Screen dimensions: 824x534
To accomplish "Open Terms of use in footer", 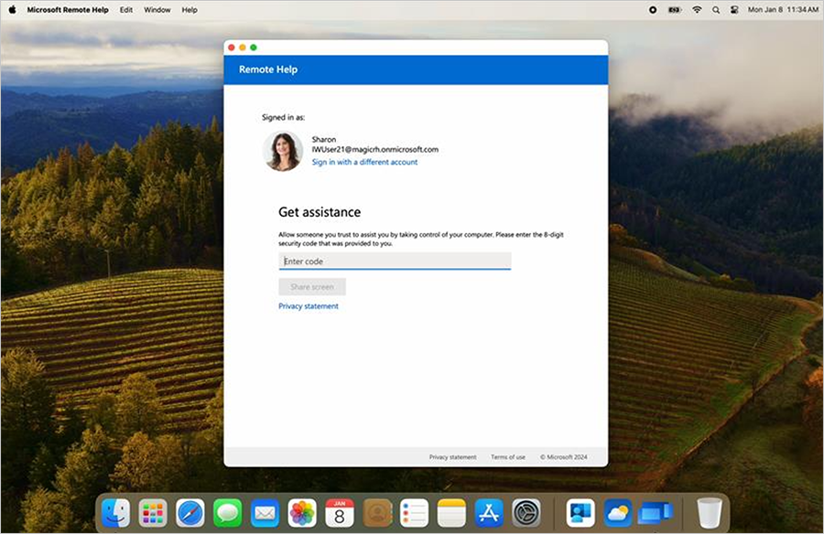I will [508, 457].
